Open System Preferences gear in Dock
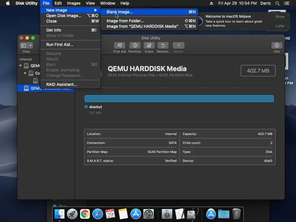The image size is (296, 222). pyautogui.click(x=149, y=214)
